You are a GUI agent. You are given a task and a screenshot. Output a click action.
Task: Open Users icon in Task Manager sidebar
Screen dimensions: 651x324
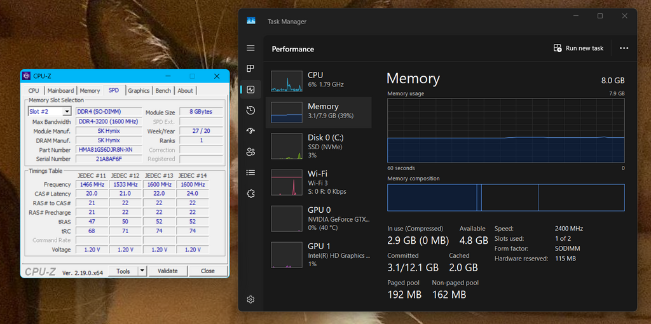(x=250, y=152)
